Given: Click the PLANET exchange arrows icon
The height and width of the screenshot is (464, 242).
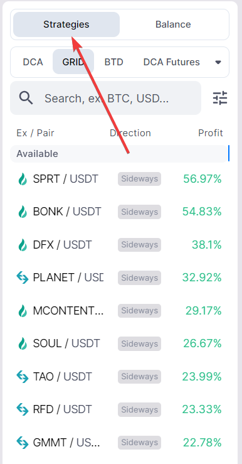Looking at the screenshot, I should click(x=23, y=278).
